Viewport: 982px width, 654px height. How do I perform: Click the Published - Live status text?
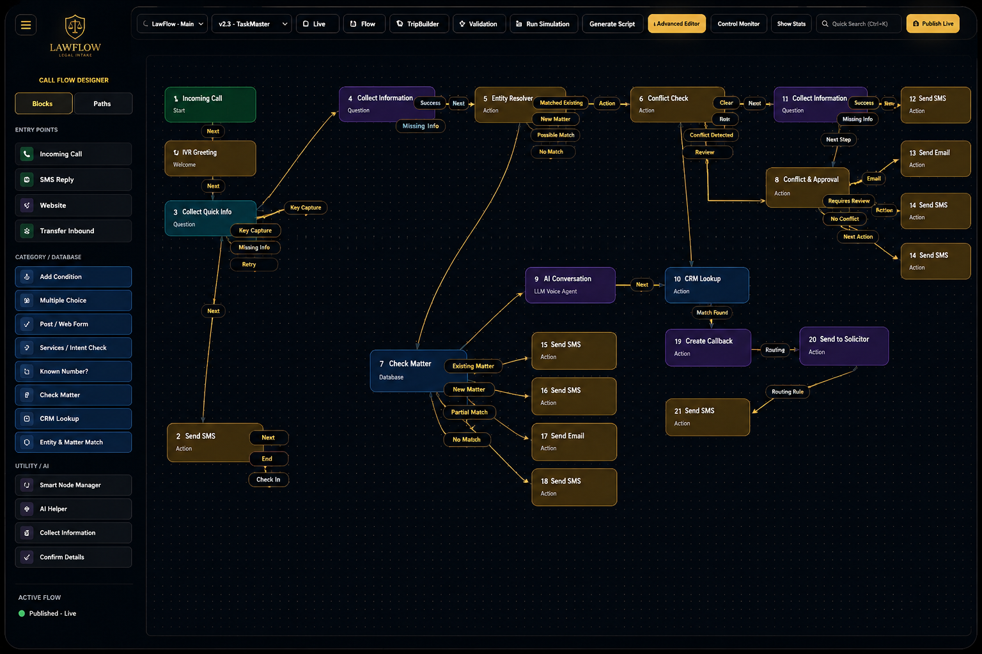[x=52, y=614]
